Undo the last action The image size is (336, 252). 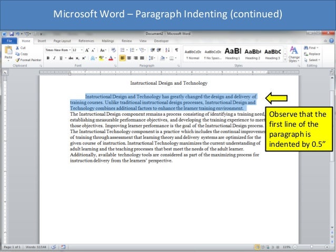click(x=17, y=34)
